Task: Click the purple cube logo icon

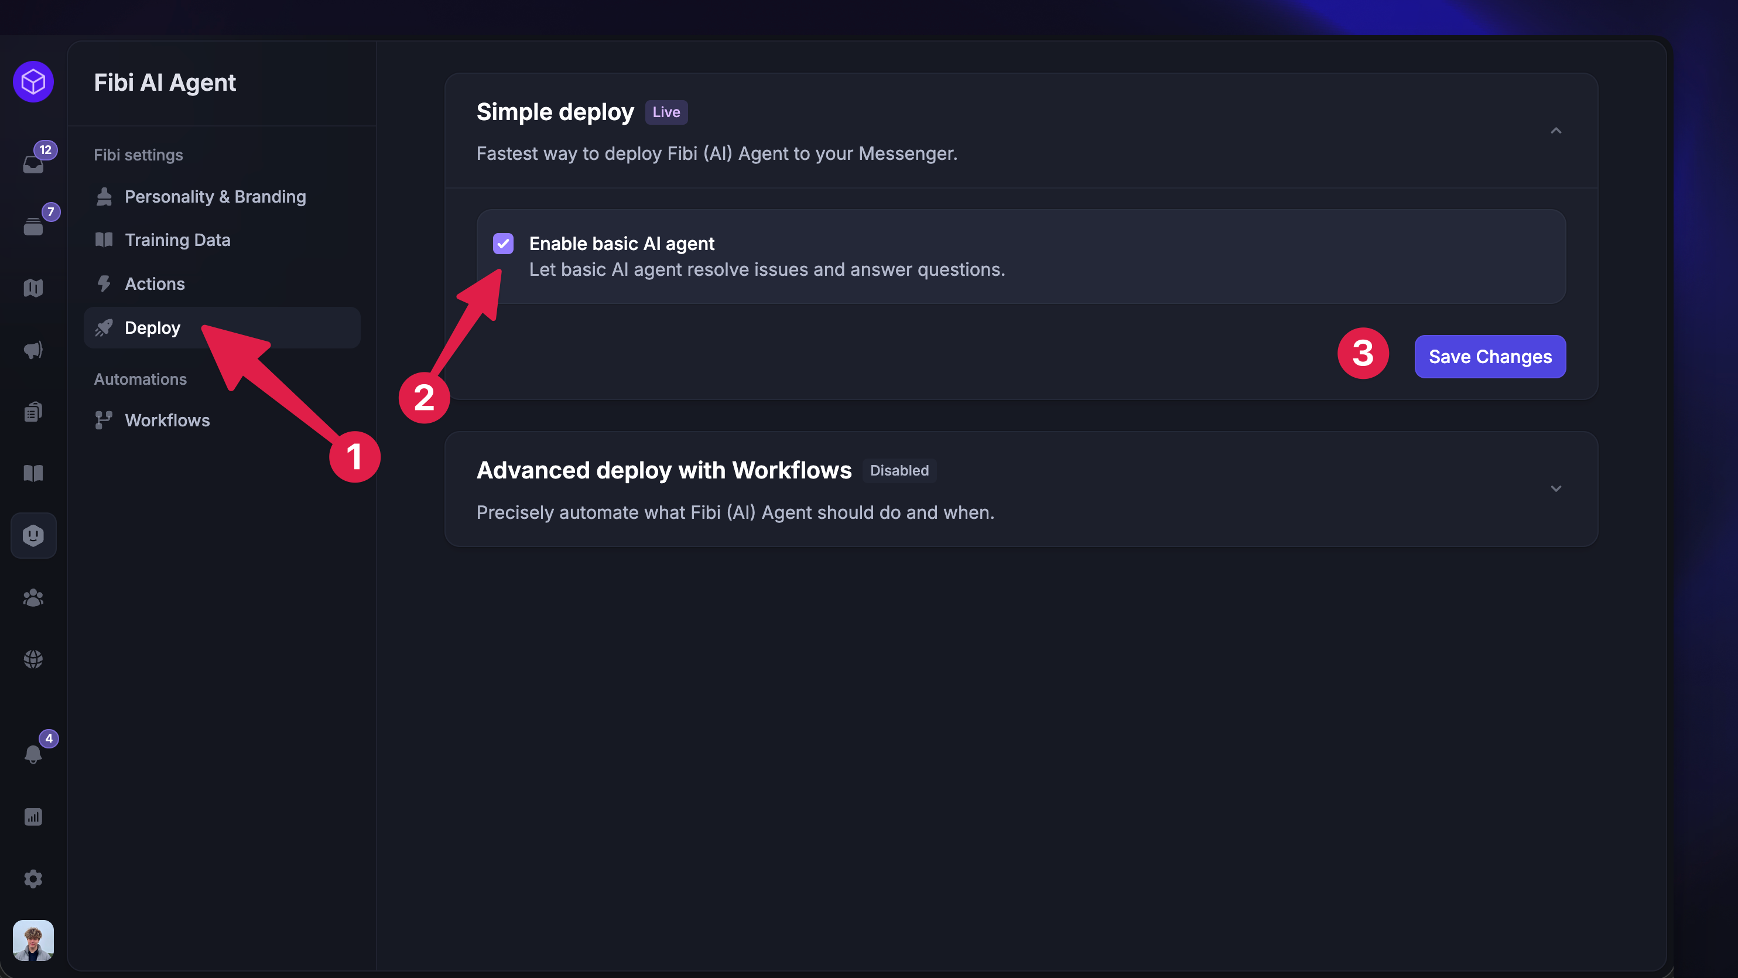Action: click(33, 81)
